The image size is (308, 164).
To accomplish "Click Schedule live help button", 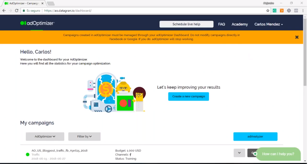I will [187, 24].
